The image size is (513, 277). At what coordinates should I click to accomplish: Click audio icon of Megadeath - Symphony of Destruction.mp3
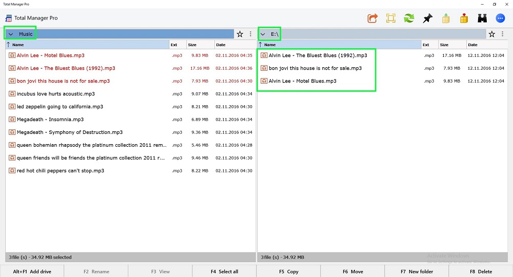pos(12,132)
